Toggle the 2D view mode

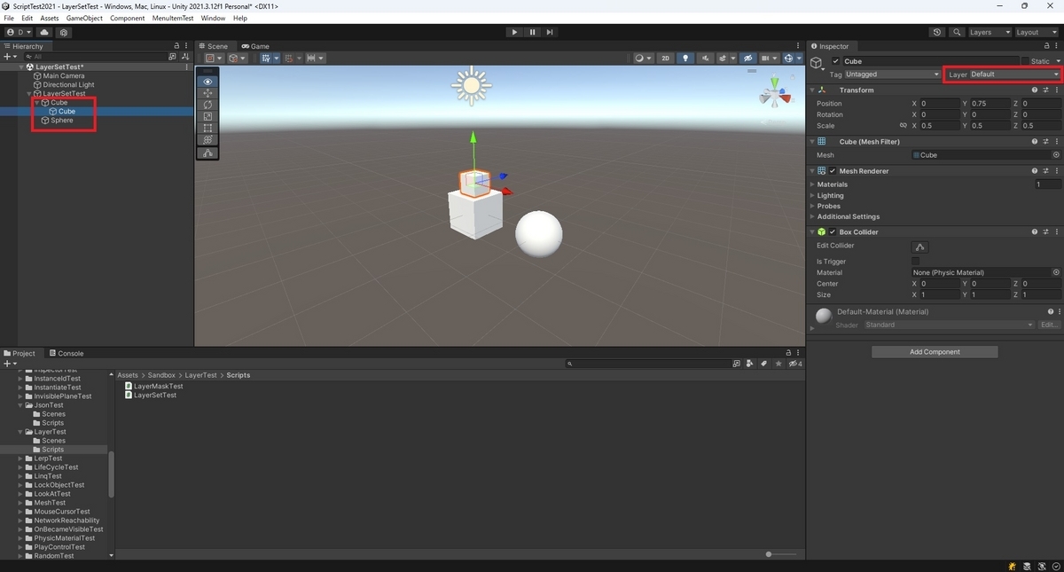[666, 58]
